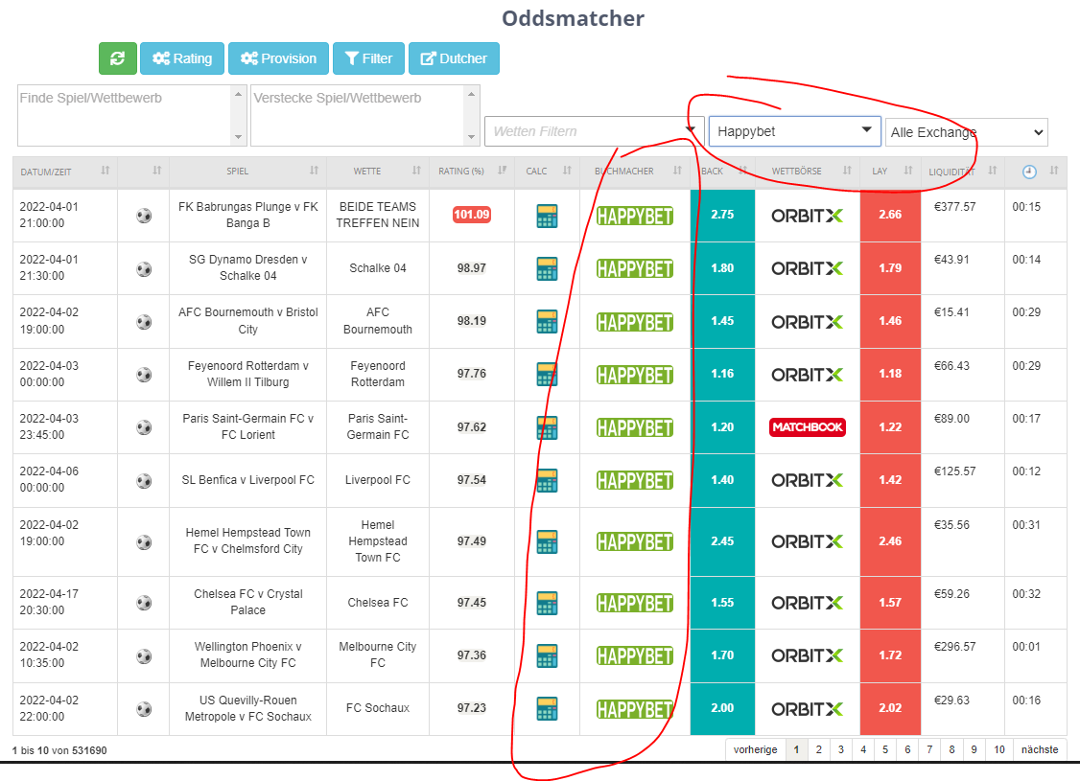Sort by the clock icon column
The height and width of the screenshot is (781, 1080).
tap(1036, 172)
